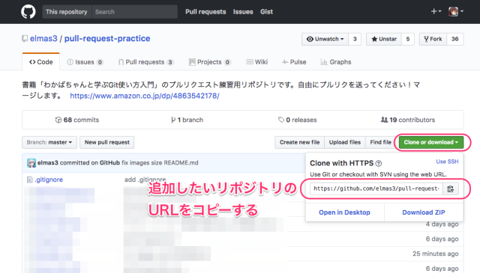Click elmas3 avatar in commit row

31,163
